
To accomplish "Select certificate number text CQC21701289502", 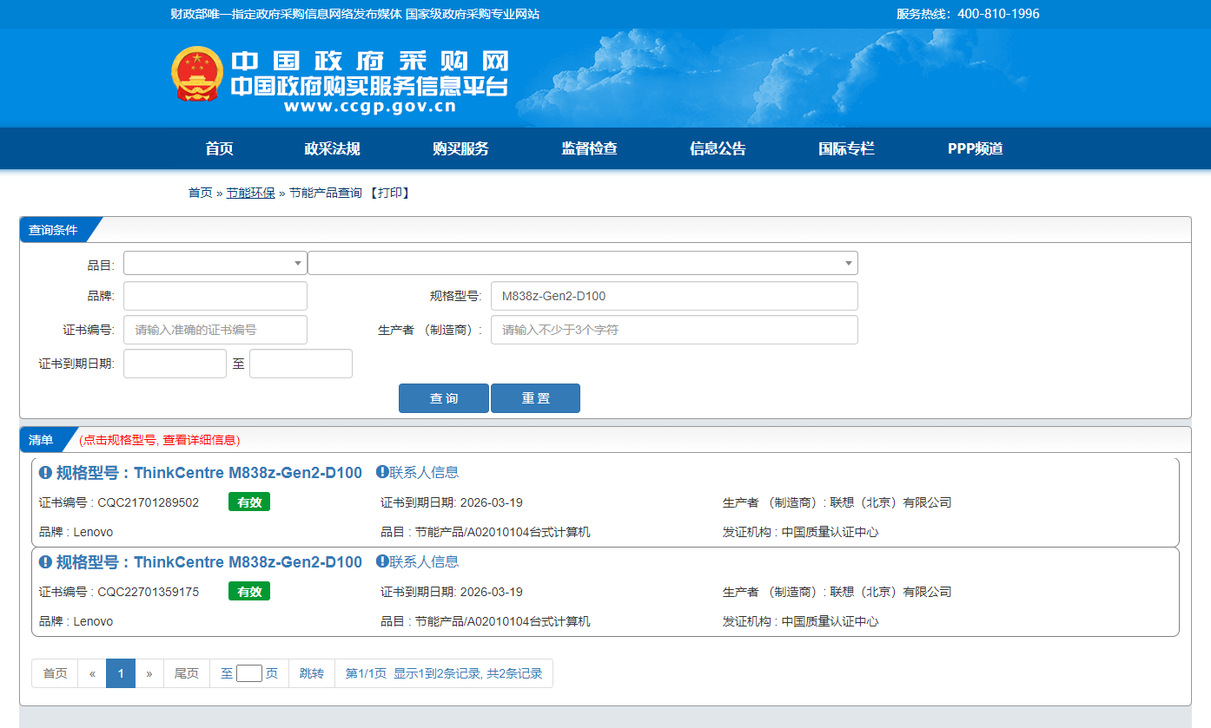I will coord(148,502).
